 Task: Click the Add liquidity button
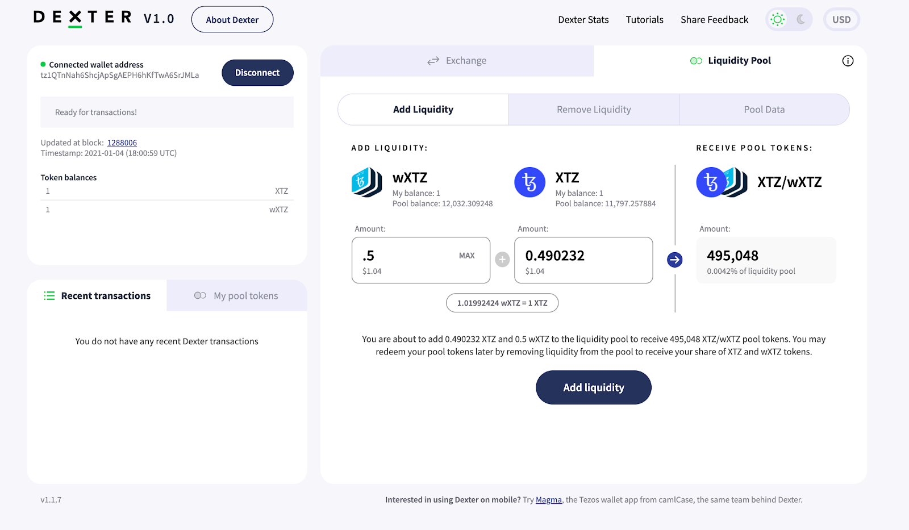[x=594, y=387]
